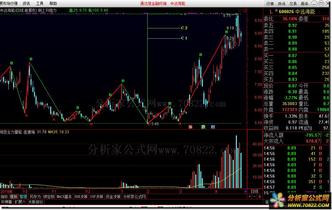
Task: Click the minus zoom button near 日线
Action: tap(255, 197)
